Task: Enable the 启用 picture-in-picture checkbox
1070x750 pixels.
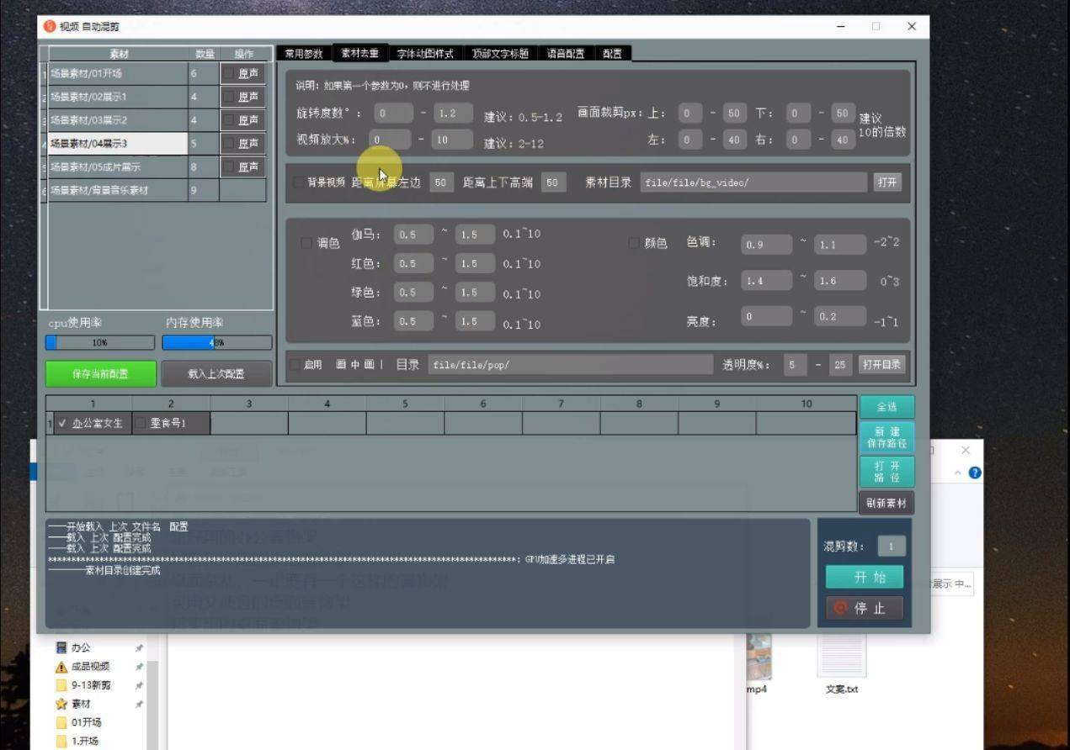Action: coord(295,364)
